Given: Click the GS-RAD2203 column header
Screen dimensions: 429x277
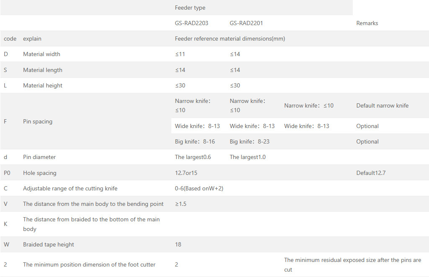Looking at the screenshot, I should (x=191, y=23).
